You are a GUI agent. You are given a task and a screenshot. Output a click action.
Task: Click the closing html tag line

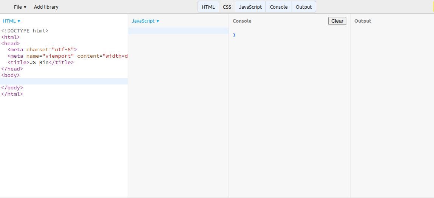12,94
